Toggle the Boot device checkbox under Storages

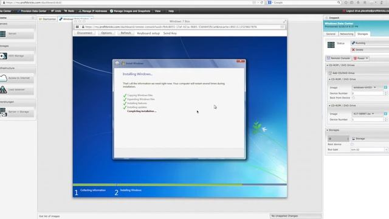pos(352,144)
